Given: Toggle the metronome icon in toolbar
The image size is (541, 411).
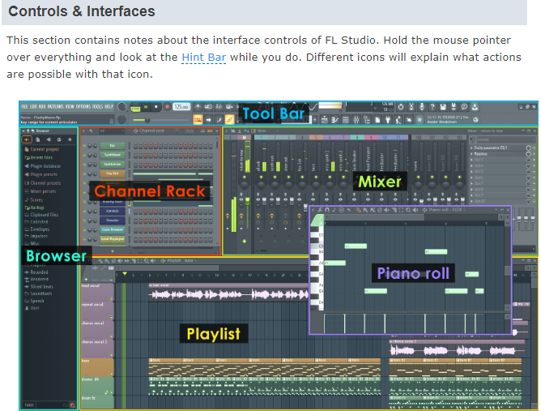Looking at the screenshot, I should (x=198, y=107).
